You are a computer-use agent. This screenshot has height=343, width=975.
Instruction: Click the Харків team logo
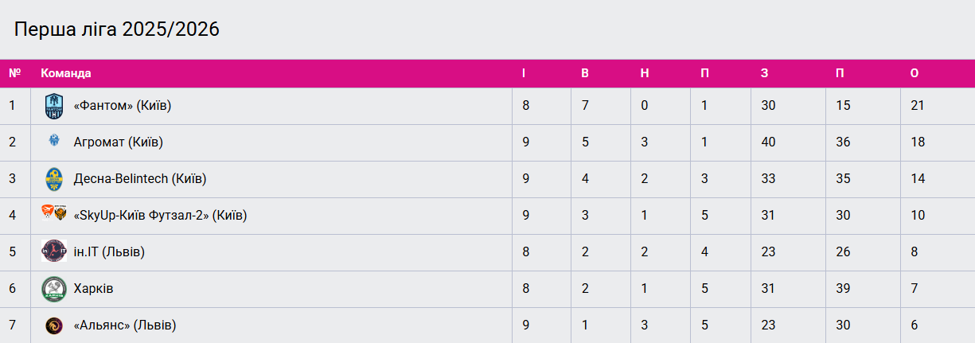(53, 288)
